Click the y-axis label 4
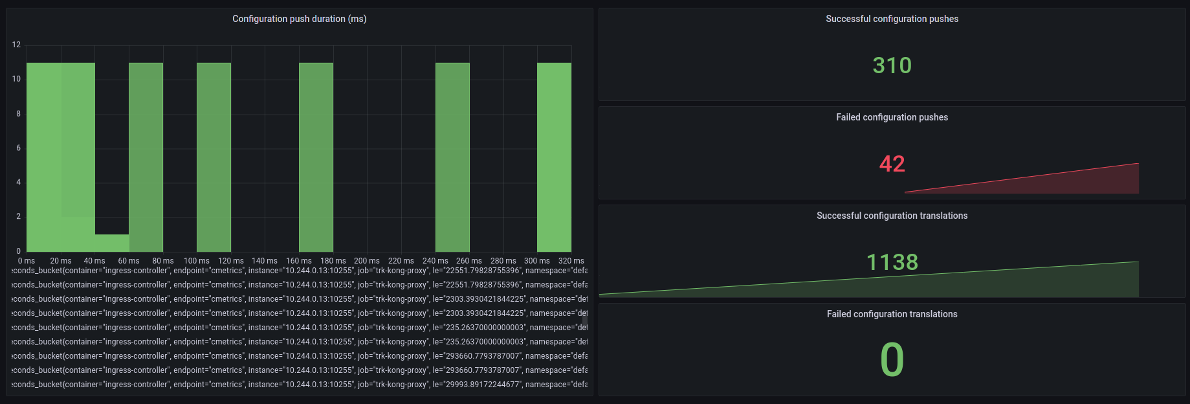The image size is (1190, 404). click(18, 183)
